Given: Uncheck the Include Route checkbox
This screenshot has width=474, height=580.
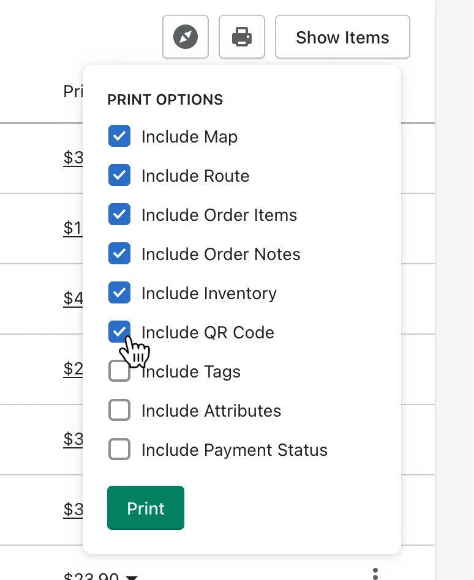Looking at the screenshot, I should click(119, 175).
